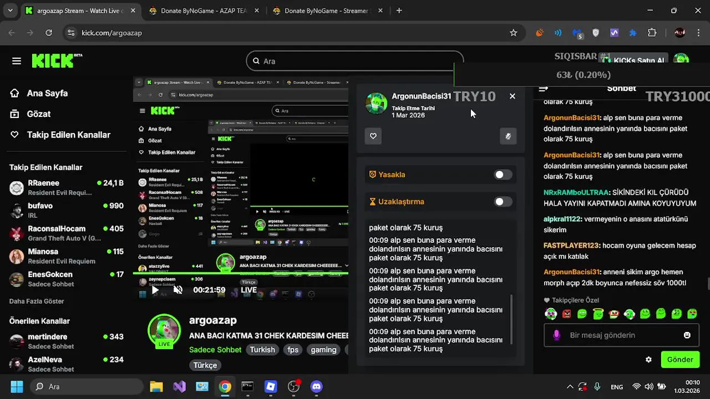
Task: Click the muted microphone icon in user card
Action: click(508, 136)
